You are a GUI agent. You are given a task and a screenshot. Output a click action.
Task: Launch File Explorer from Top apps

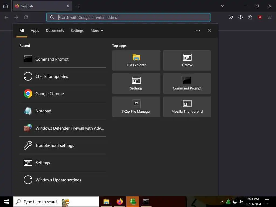tap(136, 60)
